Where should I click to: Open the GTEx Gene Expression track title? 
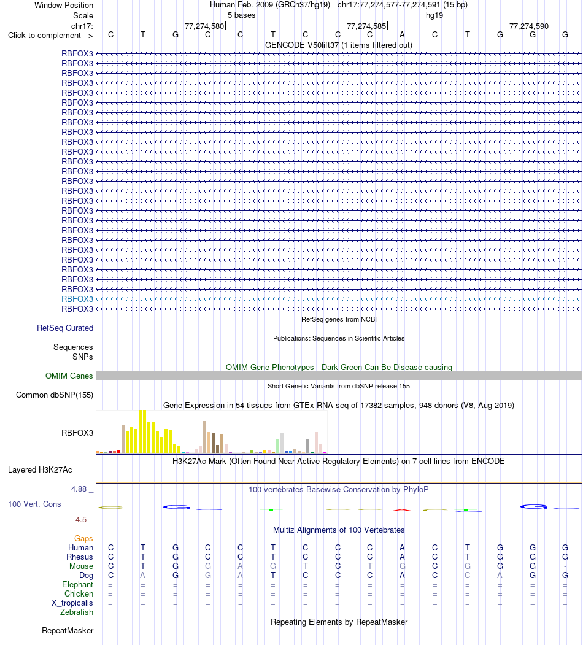(x=339, y=406)
